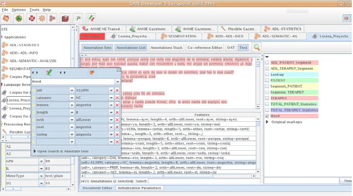Delete the root feature row with red X
The width and height of the screenshot is (353, 196).
[x=117, y=127]
